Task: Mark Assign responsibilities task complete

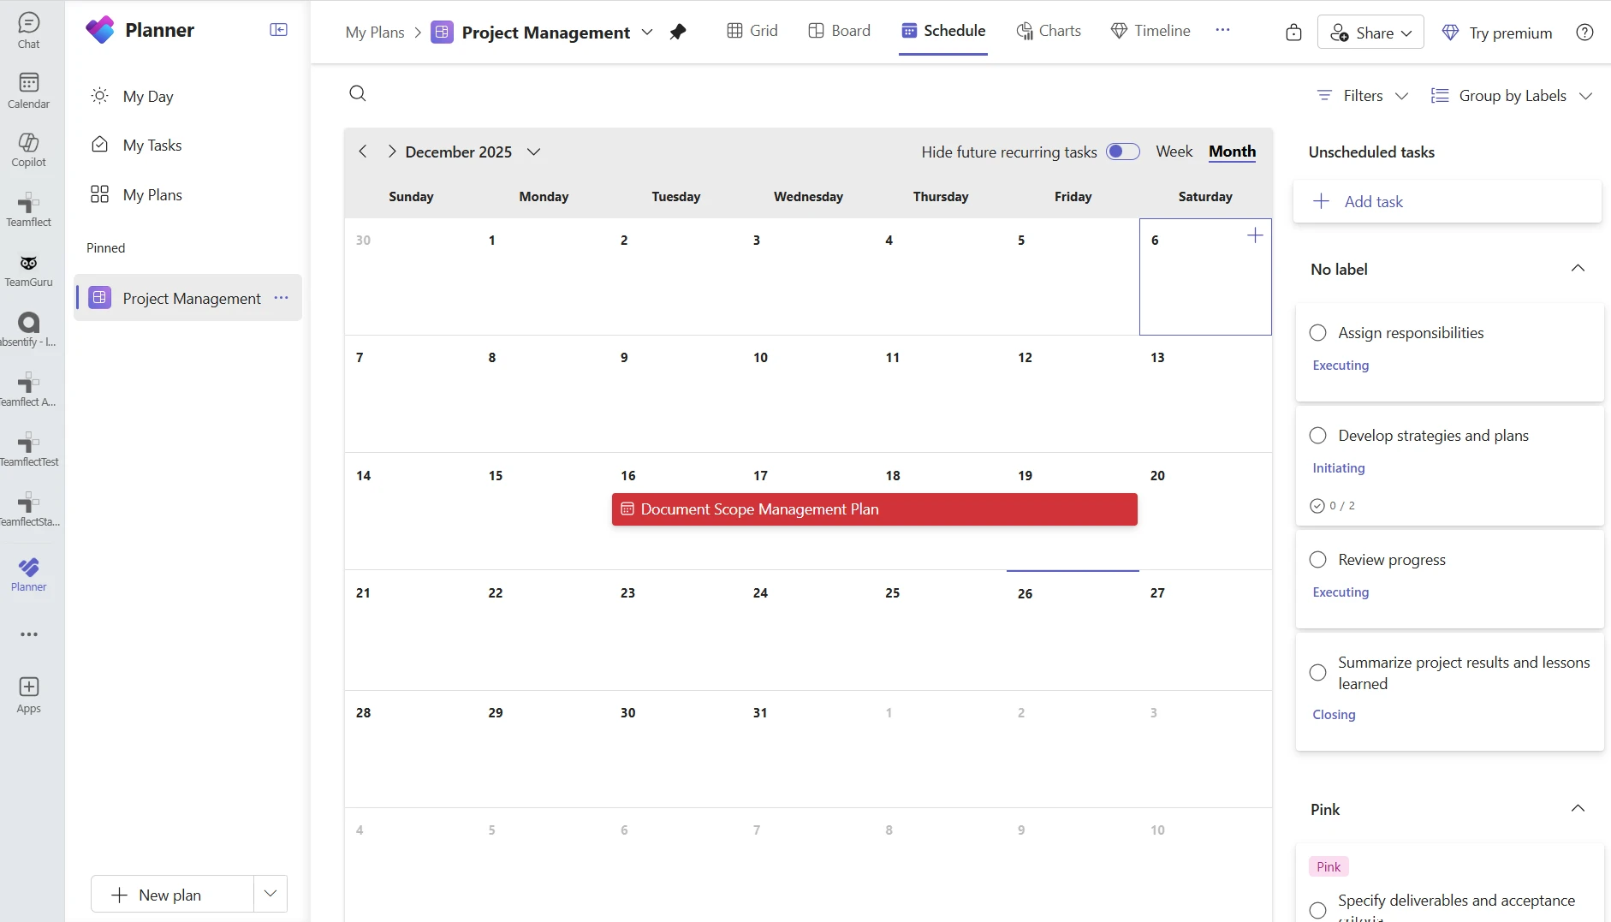Action: (1317, 333)
